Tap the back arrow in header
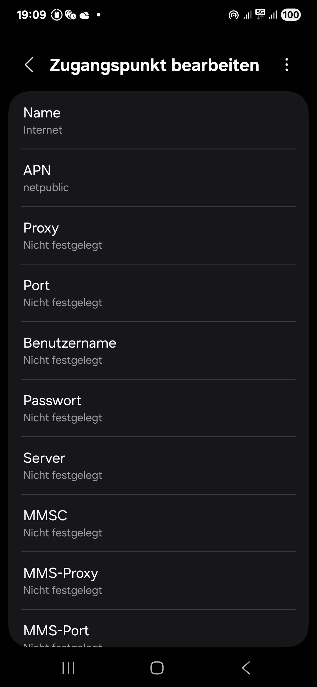This screenshot has height=687, width=317. [x=29, y=65]
